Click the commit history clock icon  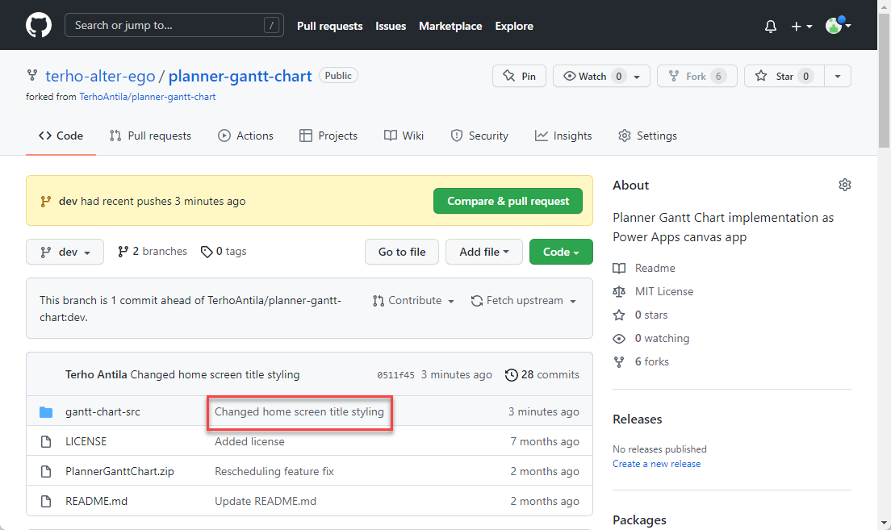[x=511, y=374]
